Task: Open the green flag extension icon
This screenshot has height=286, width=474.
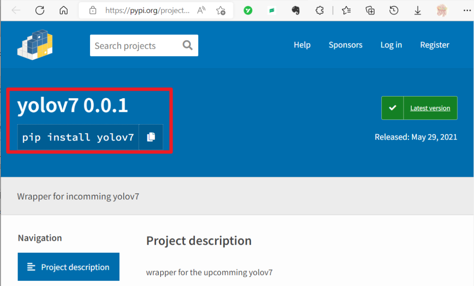Action: pos(272,11)
